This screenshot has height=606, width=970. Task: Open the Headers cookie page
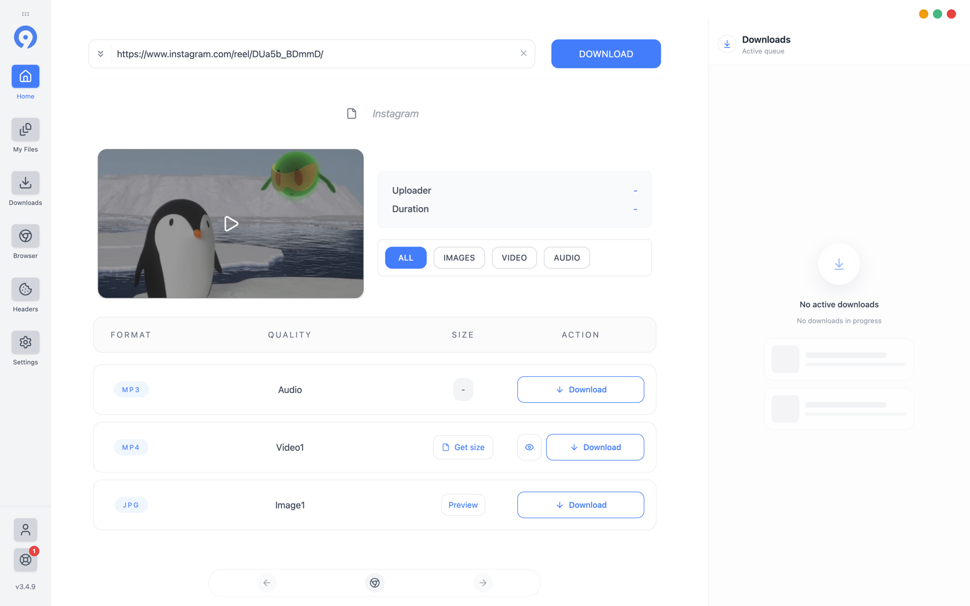(25, 289)
